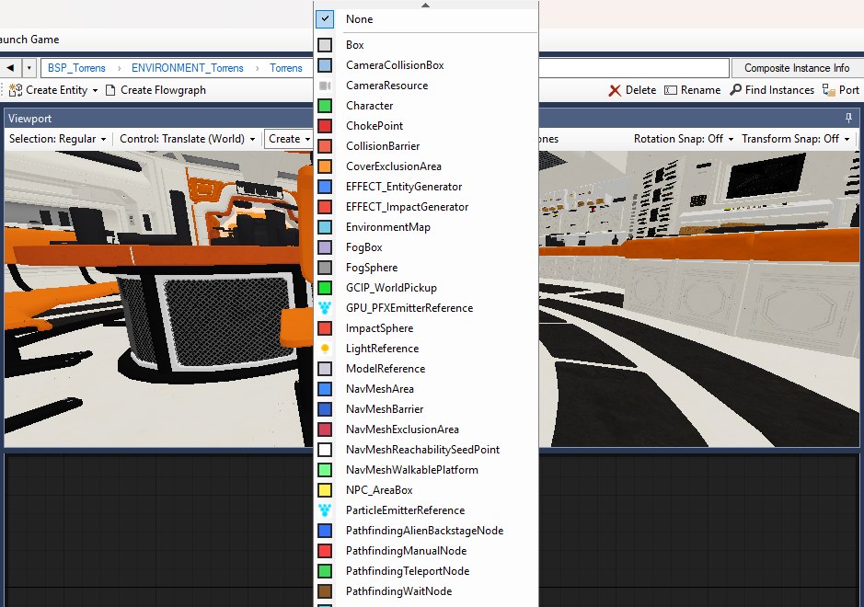Choose EFFECT_EntityGenerator from the list

click(426, 187)
